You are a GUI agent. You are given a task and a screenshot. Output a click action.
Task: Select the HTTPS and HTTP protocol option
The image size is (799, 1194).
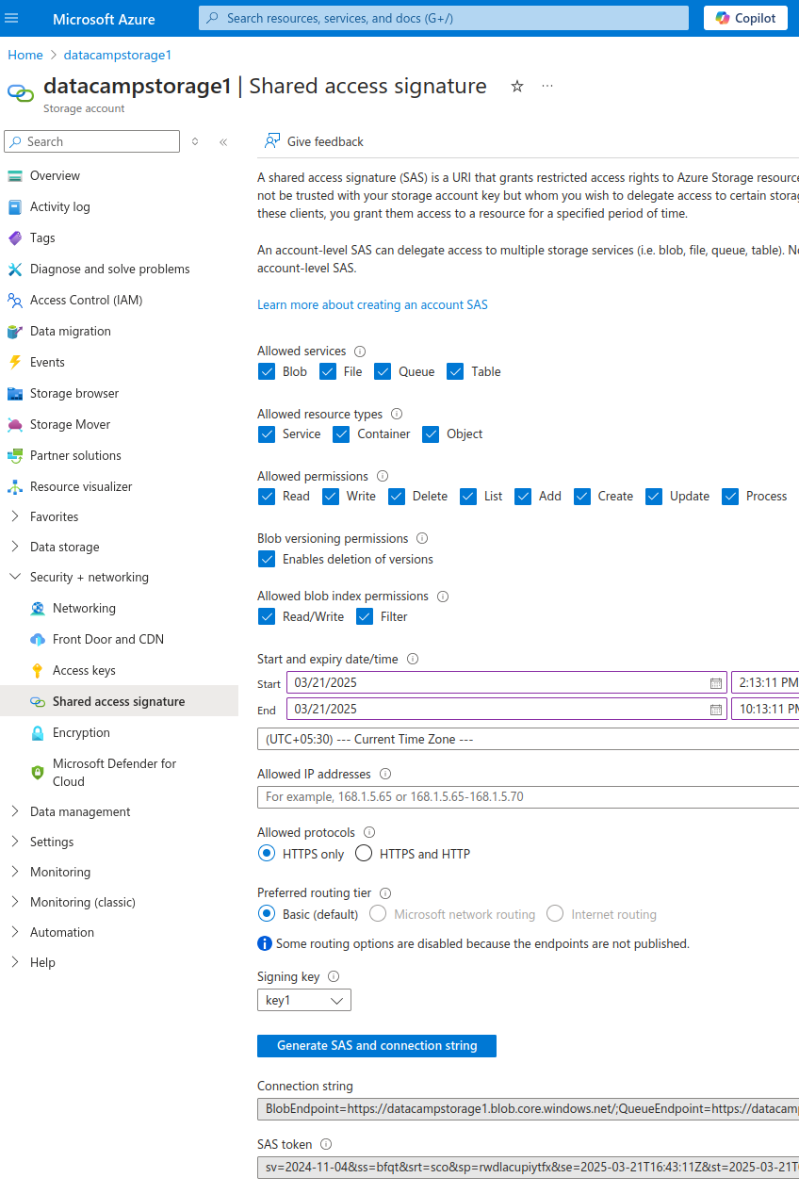click(364, 854)
